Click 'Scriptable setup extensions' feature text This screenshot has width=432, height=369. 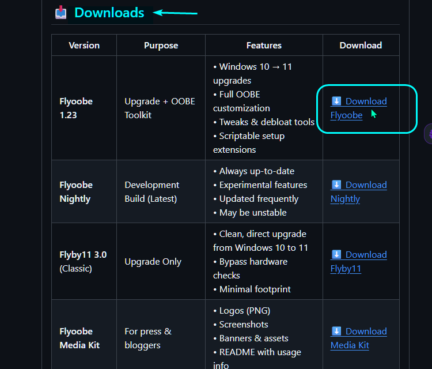(249, 142)
